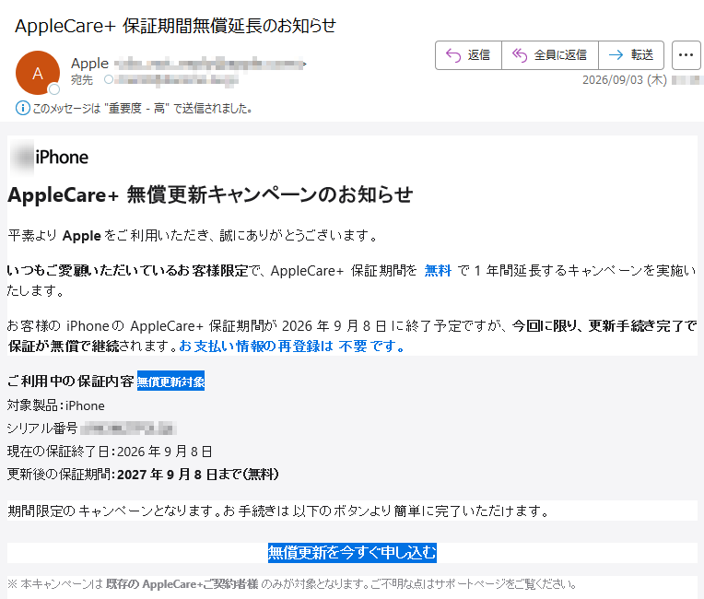
Task: Click the 無償更新を今すぐ申し込む link
Action: [352, 552]
